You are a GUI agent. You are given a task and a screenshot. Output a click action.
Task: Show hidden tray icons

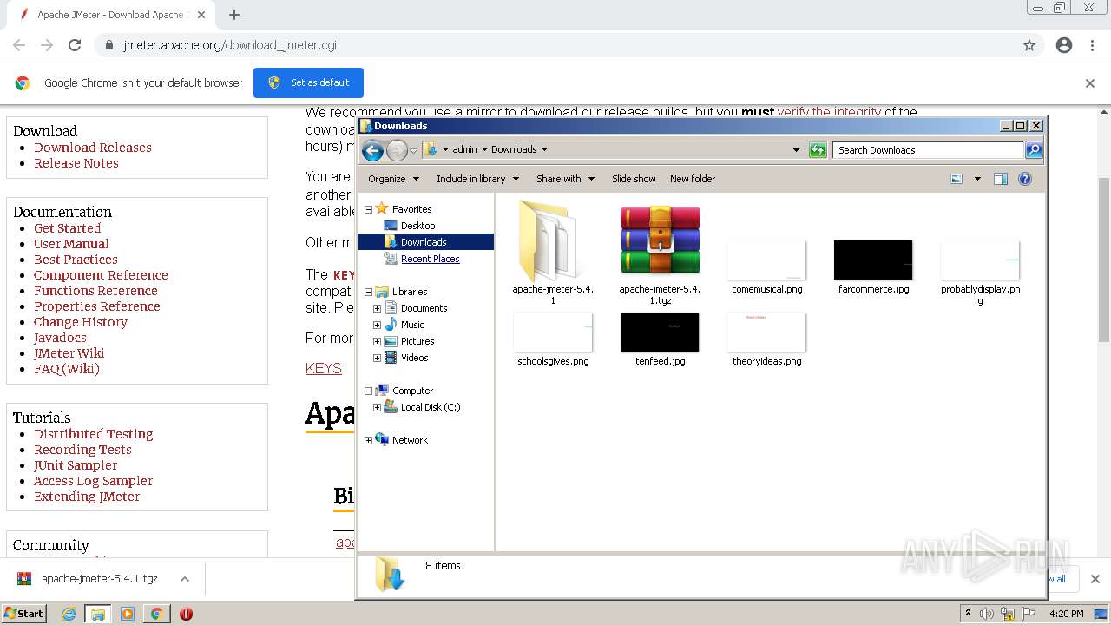coord(968,614)
